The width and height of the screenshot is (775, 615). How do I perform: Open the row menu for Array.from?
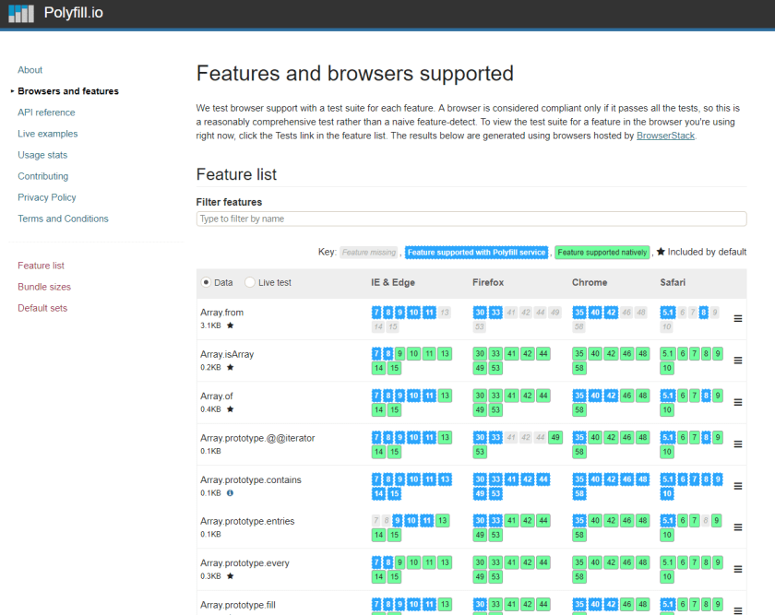[x=737, y=318]
